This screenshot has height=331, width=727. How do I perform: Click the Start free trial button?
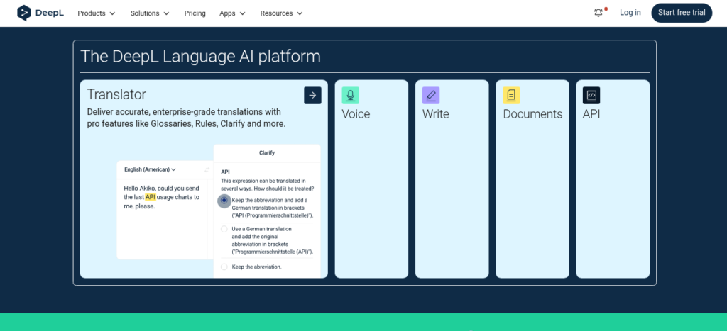pyautogui.click(x=682, y=13)
